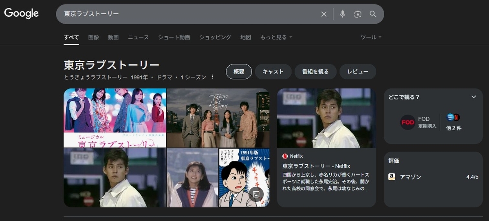Image resolution: width=489 pixels, height=221 pixels.
Task: Expand the もっと見る dropdown
Action: point(276,37)
